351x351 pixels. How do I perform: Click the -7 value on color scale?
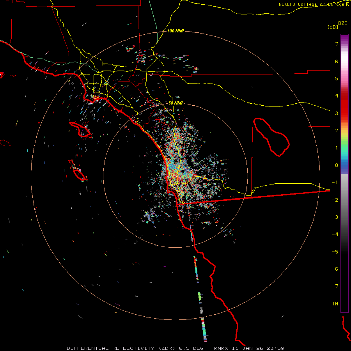pyautogui.click(x=335, y=286)
